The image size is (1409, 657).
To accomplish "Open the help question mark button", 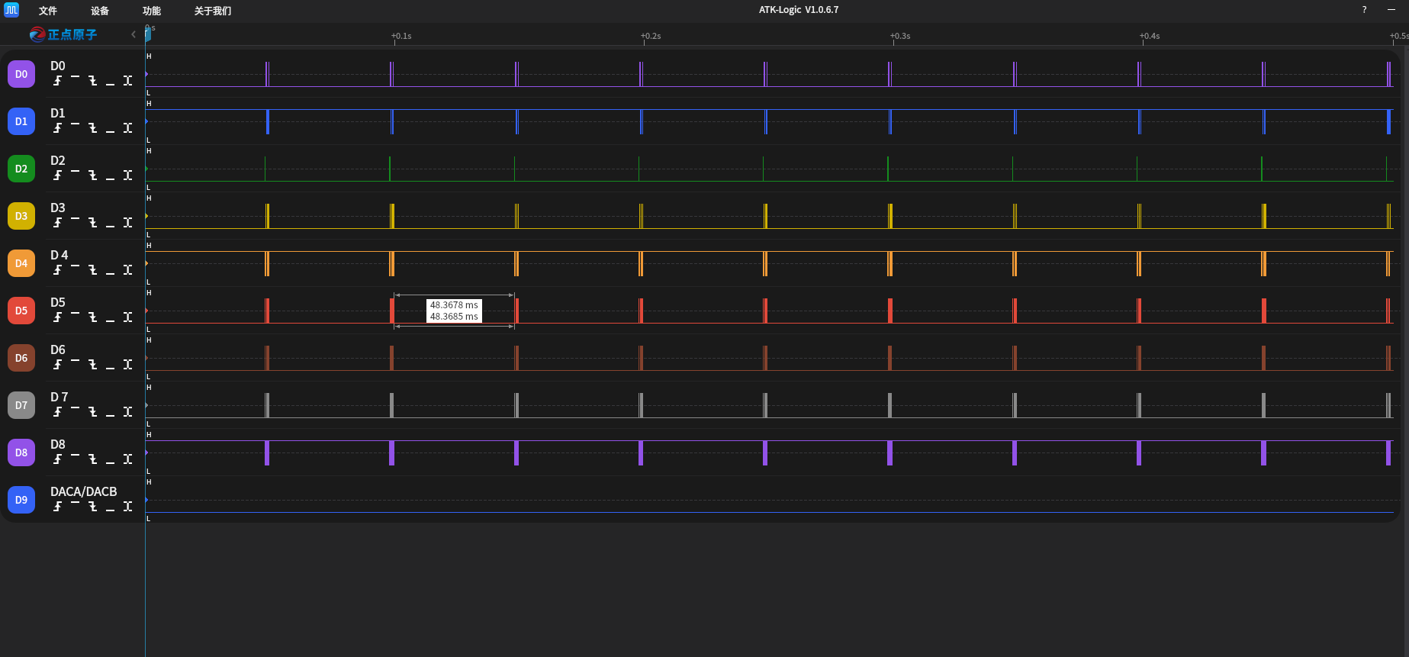I will (1364, 10).
